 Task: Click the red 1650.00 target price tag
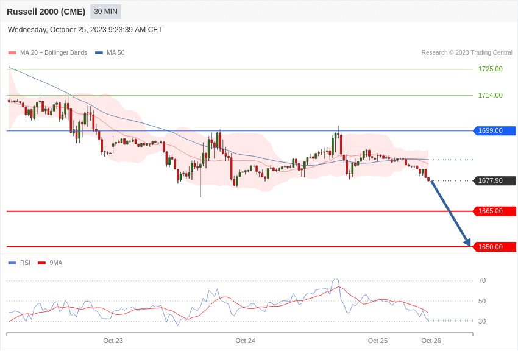coord(495,247)
